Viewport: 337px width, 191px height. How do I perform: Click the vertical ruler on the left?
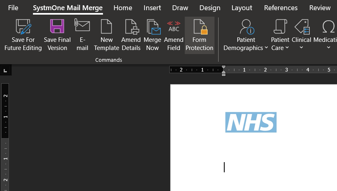click(5, 137)
